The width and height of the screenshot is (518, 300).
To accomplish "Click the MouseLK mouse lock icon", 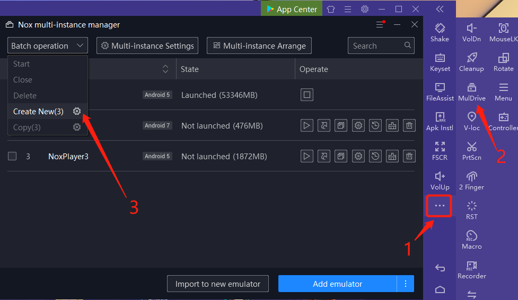I will coord(503,29).
